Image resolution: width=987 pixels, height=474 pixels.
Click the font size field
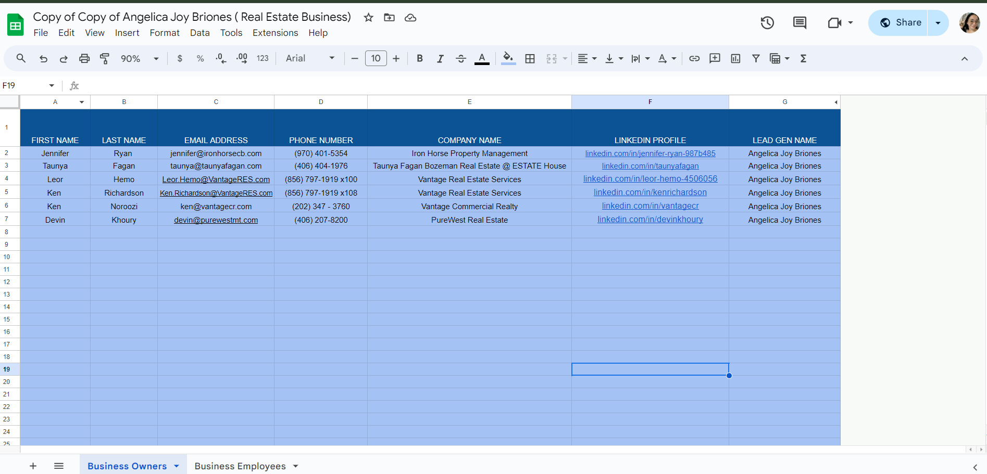coord(376,58)
